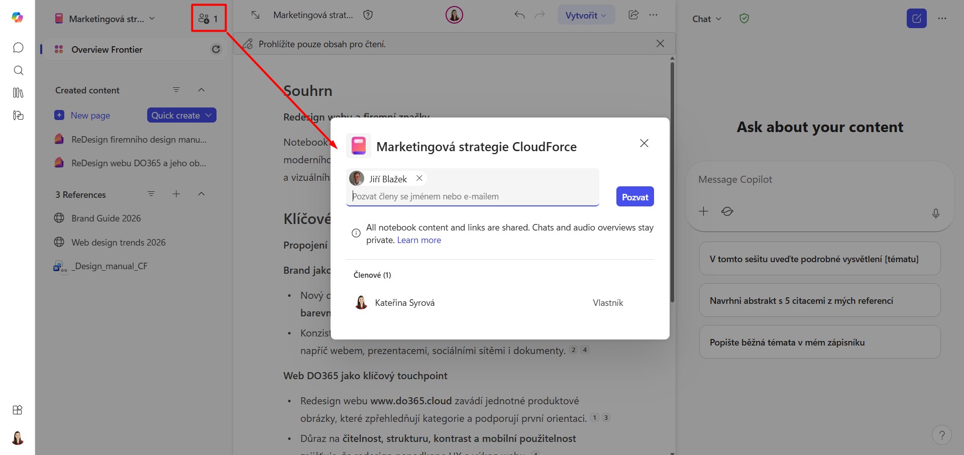Open chat bubble icon in left rail
Image resolution: width=964 pixels, height=455 pixels.
18,48
